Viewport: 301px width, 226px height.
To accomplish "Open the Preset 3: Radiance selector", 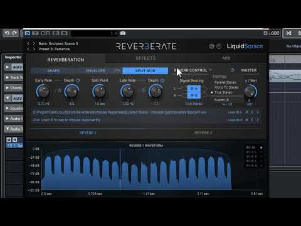I will 54,49.
